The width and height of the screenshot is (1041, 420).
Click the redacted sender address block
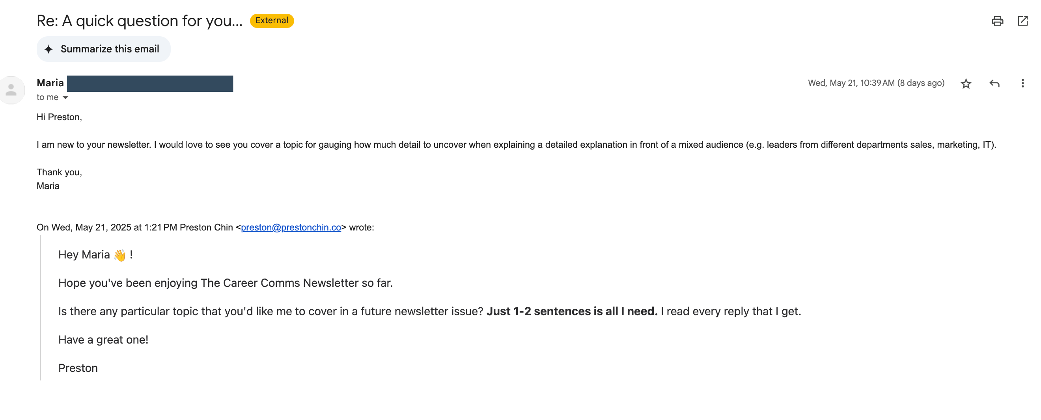tap(150, 84)
